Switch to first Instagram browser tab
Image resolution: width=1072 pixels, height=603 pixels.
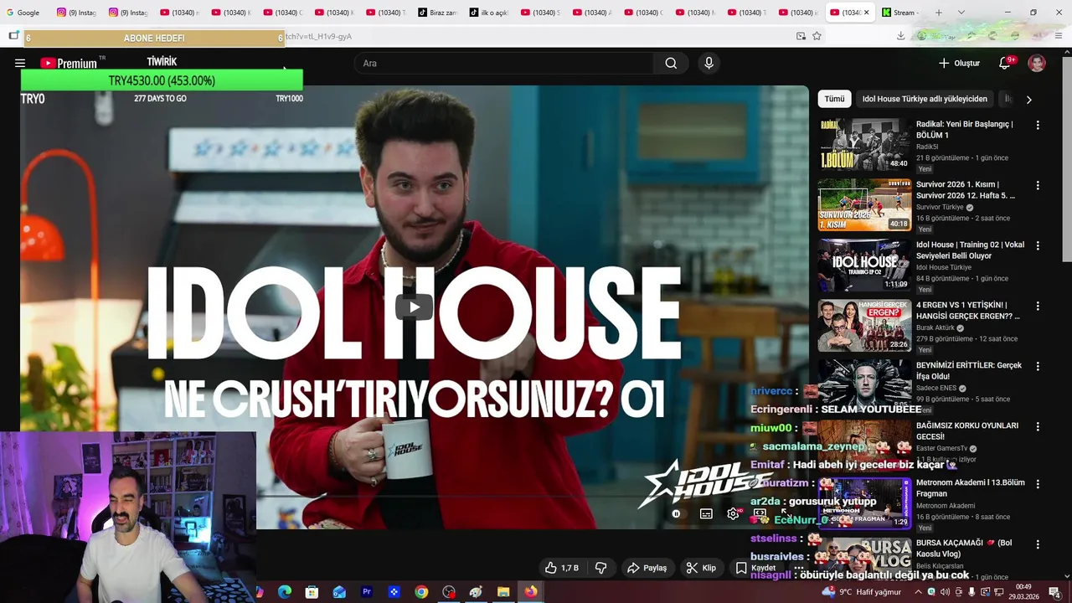click(x=76, y=13)
